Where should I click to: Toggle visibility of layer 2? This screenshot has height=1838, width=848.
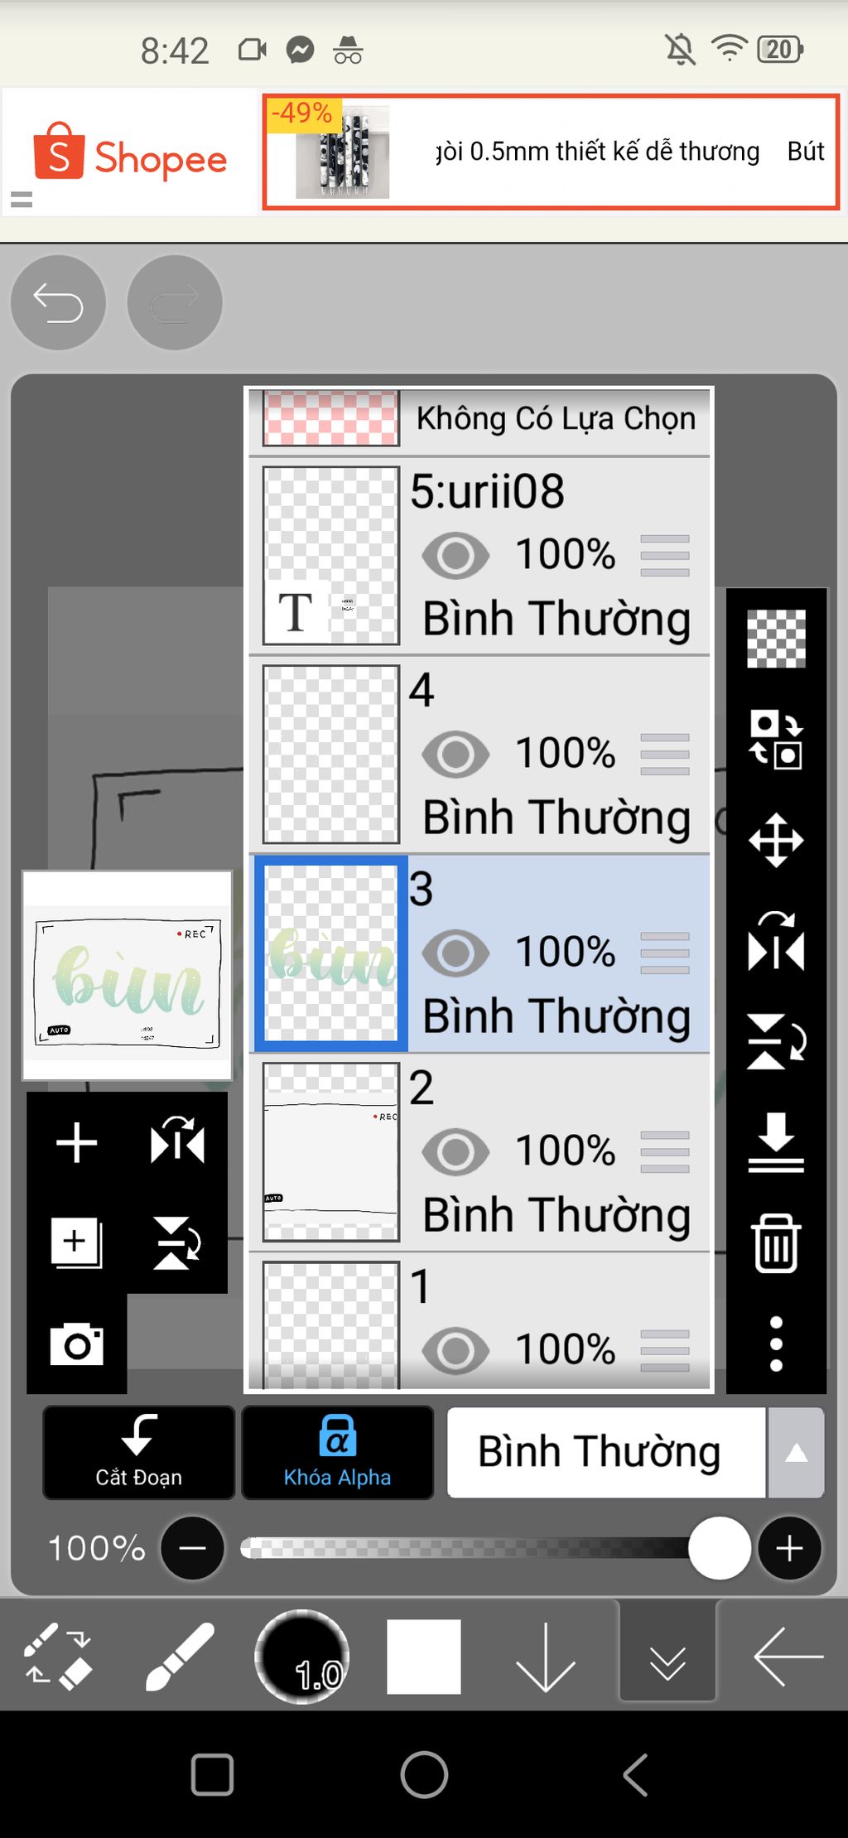point(455,1151)
